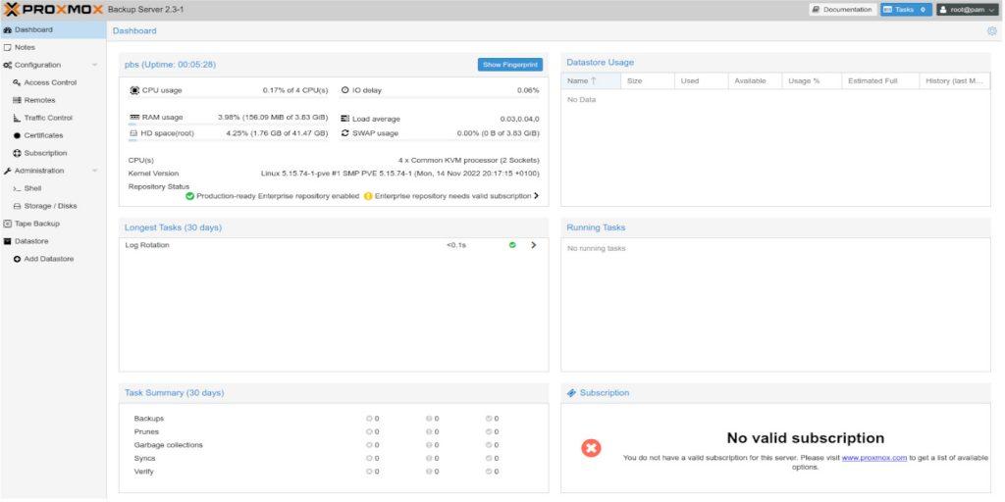Click the dashboard settings gear icon

tap(991, 31)
